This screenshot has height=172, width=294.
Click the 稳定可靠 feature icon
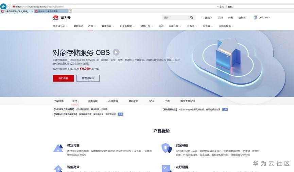(58, 148)
